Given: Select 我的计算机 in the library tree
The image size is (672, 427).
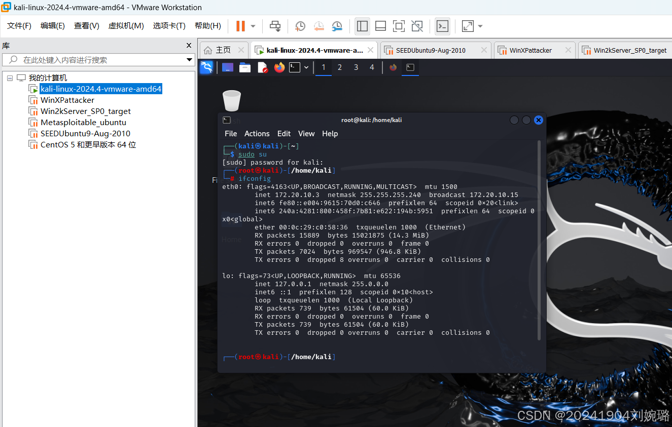Looking at the screenshot, I should point(48,78).
